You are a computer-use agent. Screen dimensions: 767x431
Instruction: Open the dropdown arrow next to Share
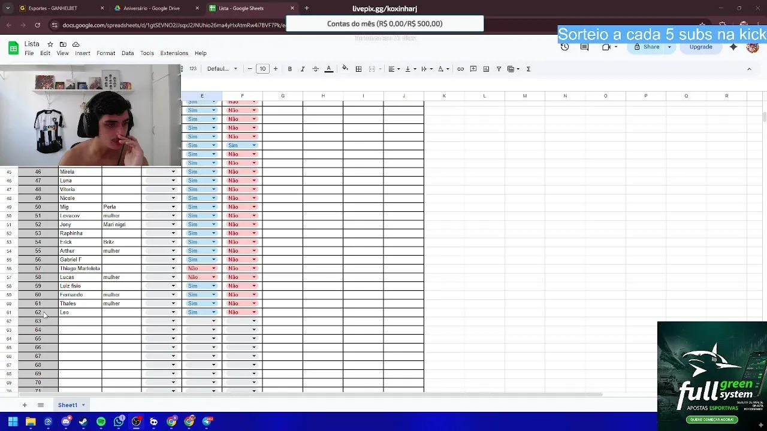click(669, 47)
